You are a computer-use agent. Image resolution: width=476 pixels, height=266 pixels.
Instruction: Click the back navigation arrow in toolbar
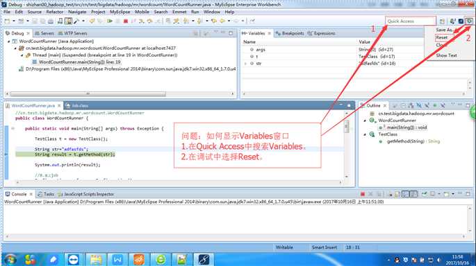coord(222,21)
